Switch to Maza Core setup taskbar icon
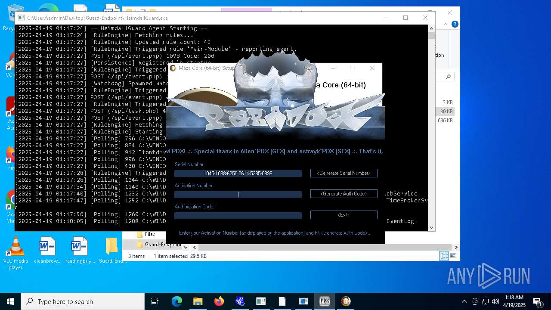Screen dimensions: 551x310 tap(346, 301)
